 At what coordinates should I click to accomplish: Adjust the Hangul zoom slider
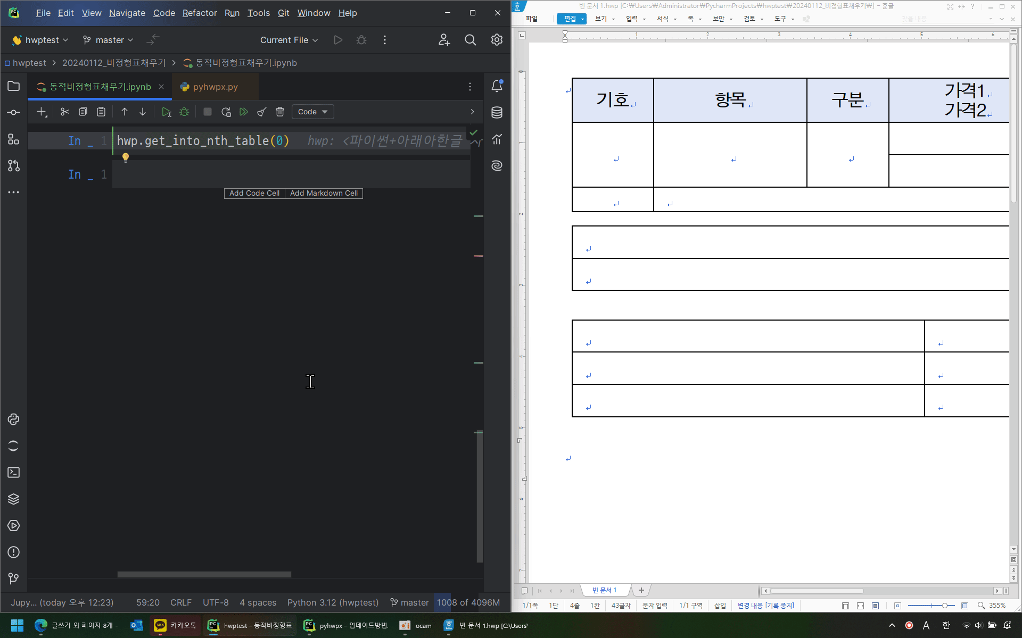point(944,606)
